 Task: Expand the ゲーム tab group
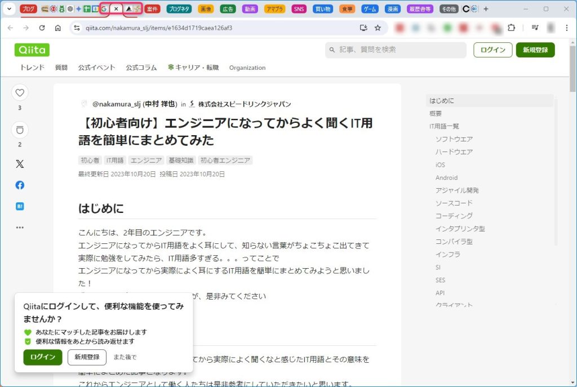click(370, 9)
